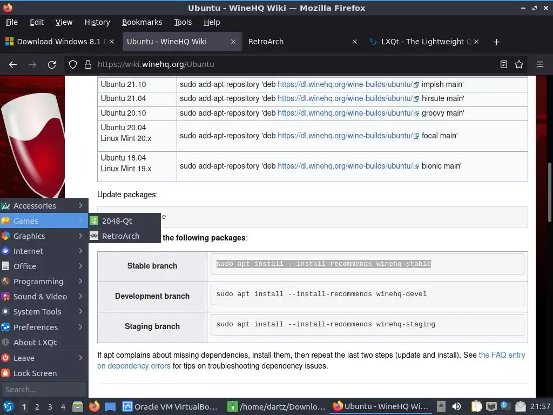
Task: Open the winehq link in the bionic main row
Action: pyautogui.click(x=345, y=166)
